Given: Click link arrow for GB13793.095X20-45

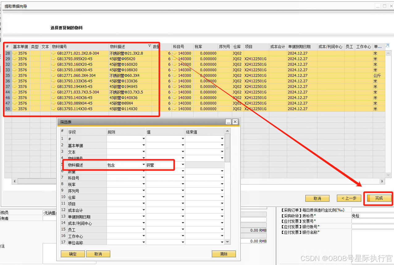Looking at the screenshot, I should point(54,59).
